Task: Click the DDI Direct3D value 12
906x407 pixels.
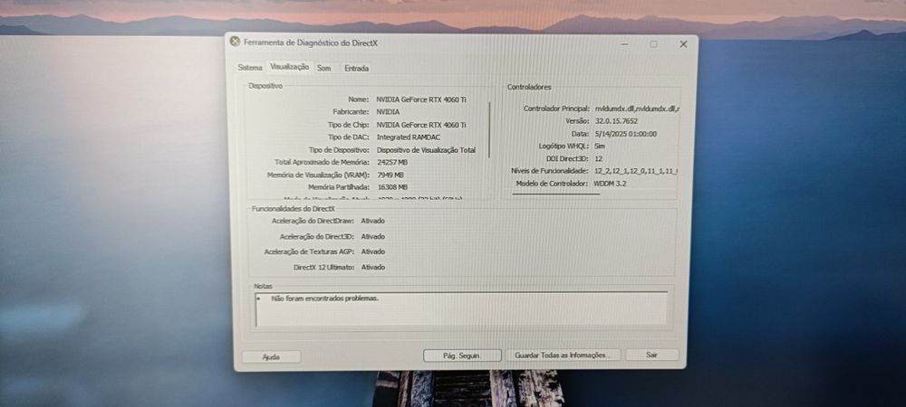Action: [599, 158]
